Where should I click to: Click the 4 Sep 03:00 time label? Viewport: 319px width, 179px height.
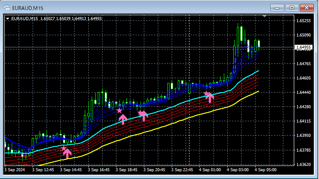click(x=238, y=169)
